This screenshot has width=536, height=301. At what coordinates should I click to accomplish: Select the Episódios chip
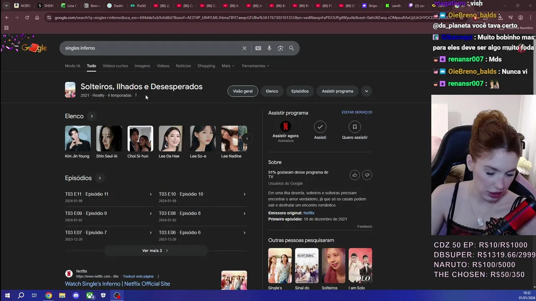click(x=300, y=91)
